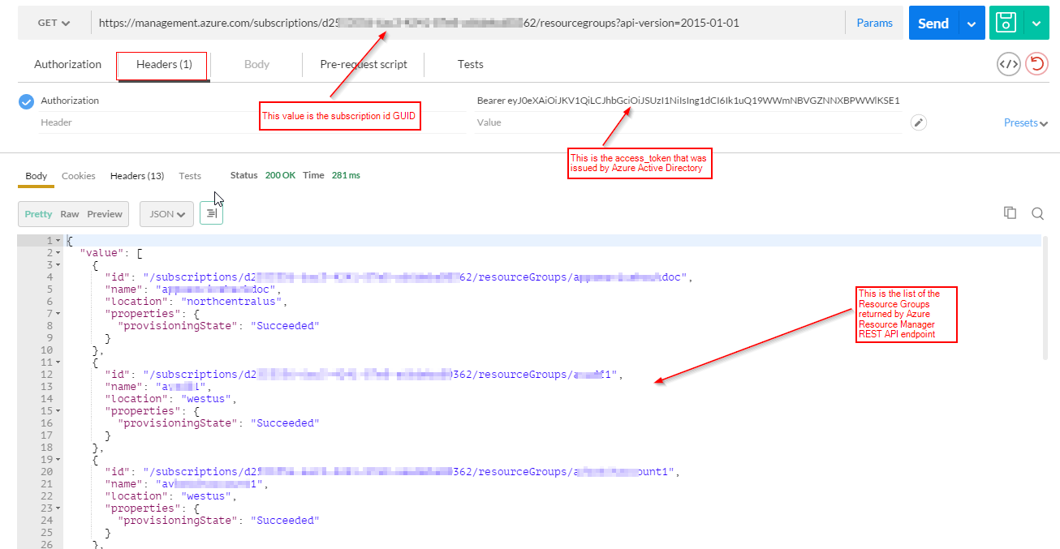Screen dimensions: 1060x549
Task: Send the request
Action: [x=933, y=24]
